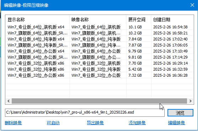198x131 pixels.
Task: Click image name Win7_专业版_32位_办公版
Action: coord(96,75)
